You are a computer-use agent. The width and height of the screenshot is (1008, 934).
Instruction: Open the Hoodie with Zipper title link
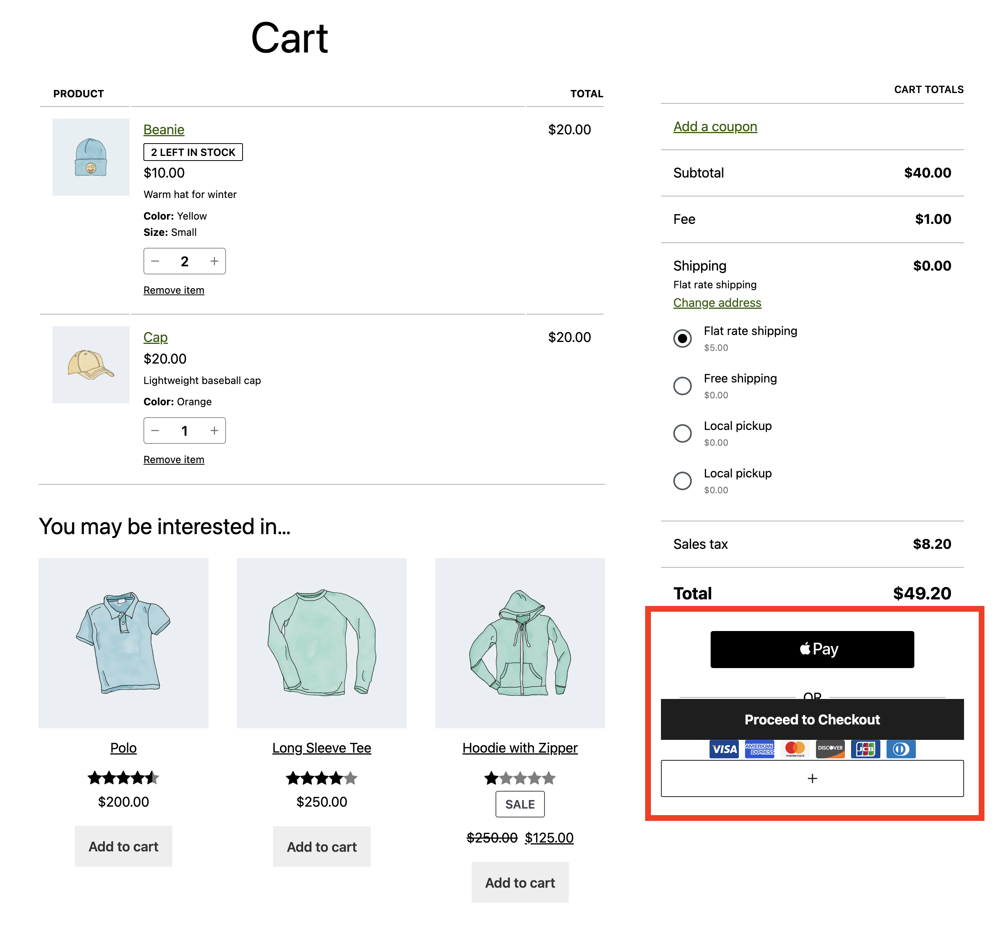(x=520, y=748)
